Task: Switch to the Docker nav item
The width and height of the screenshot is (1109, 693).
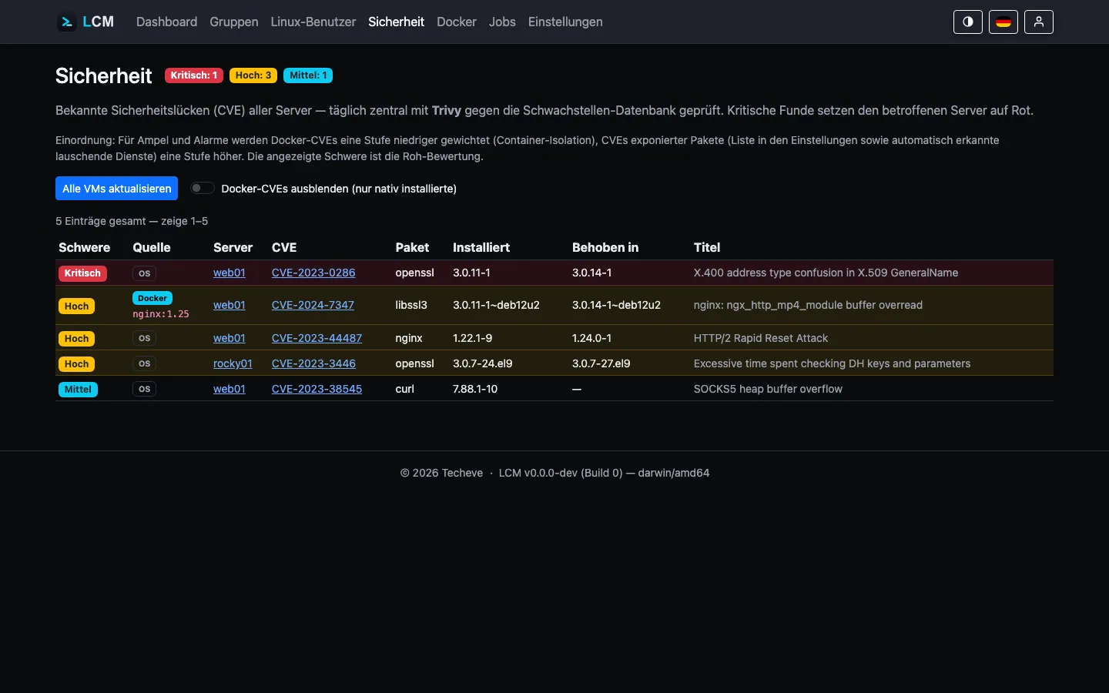Action: [457, 22]
